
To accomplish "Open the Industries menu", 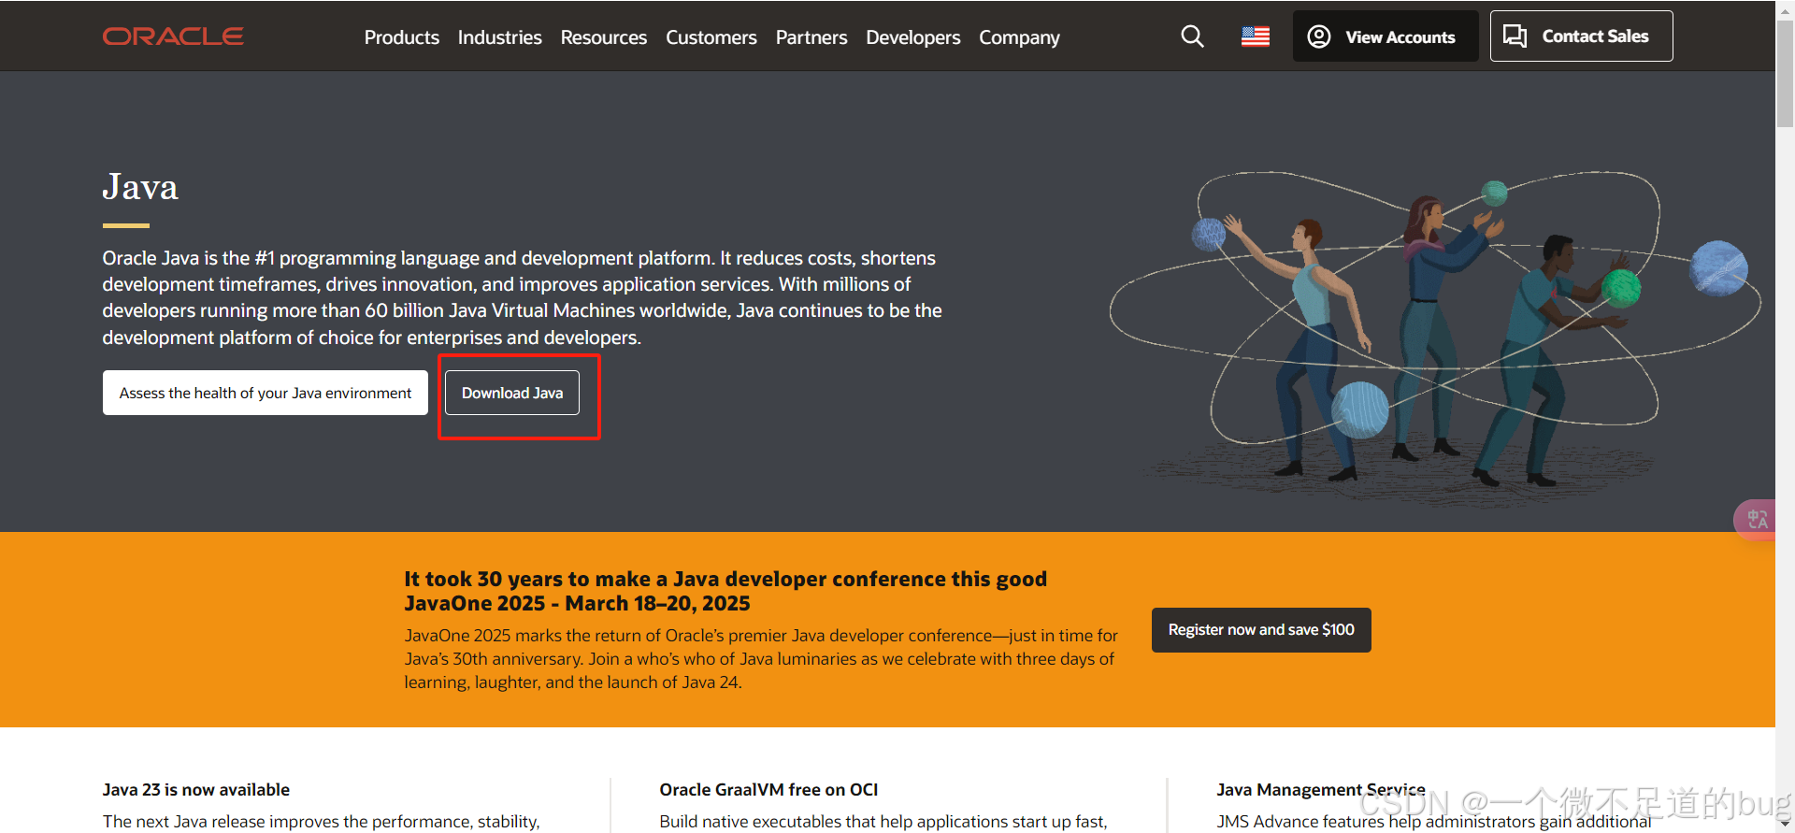I will [500, 37].
